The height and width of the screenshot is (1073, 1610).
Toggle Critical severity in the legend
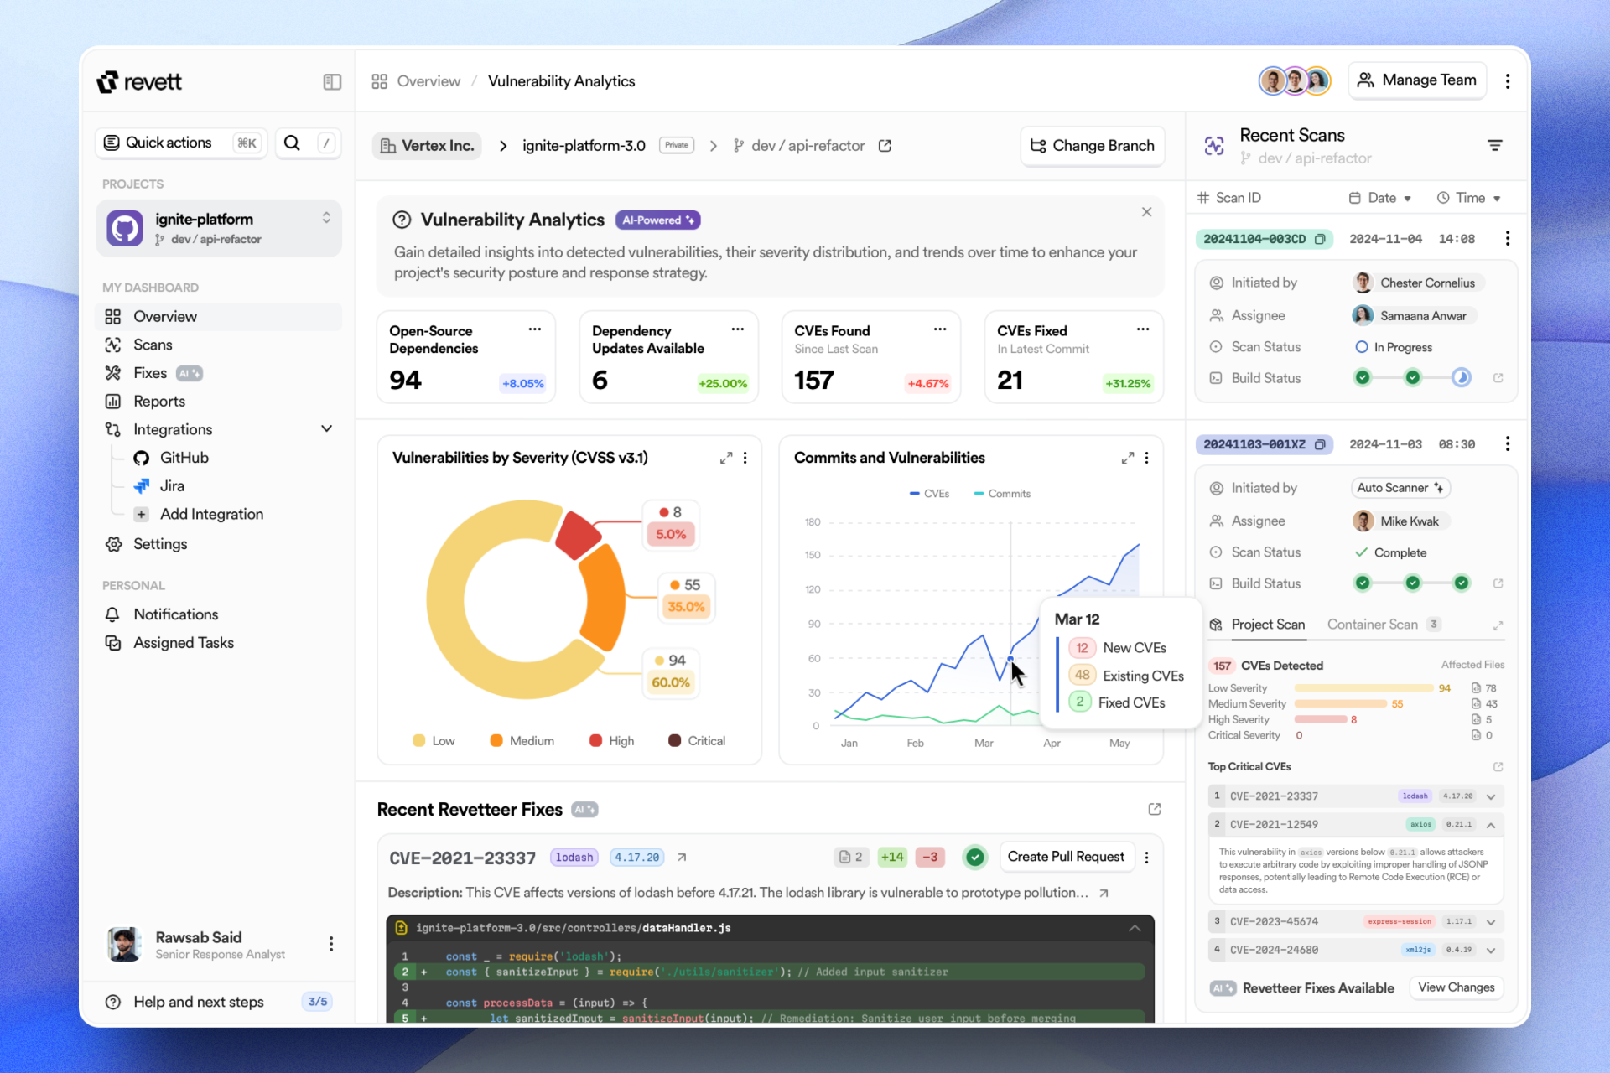click(x=697, y=741)
